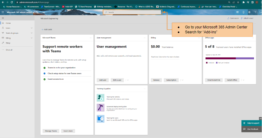This screenshot has width=262, height=138.
Task: Open the Chrome extensions puzzle icon
Action: click(x=243, y=2)
